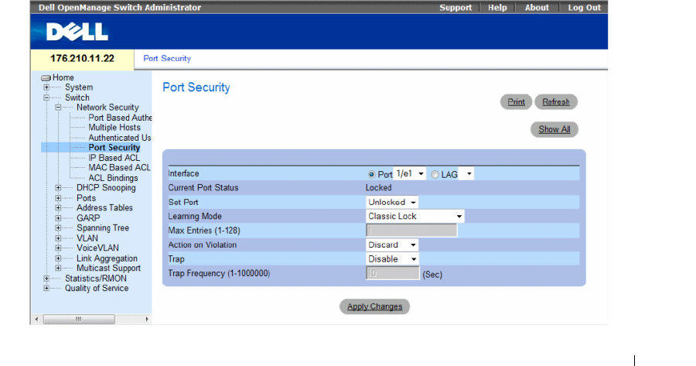This screenshot has height=366, width=696.
Task: Open the Support link
Action: tap(455, 8)
